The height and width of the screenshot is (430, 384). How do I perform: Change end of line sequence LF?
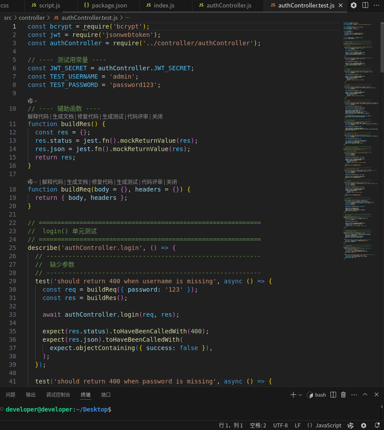[297, 425]
